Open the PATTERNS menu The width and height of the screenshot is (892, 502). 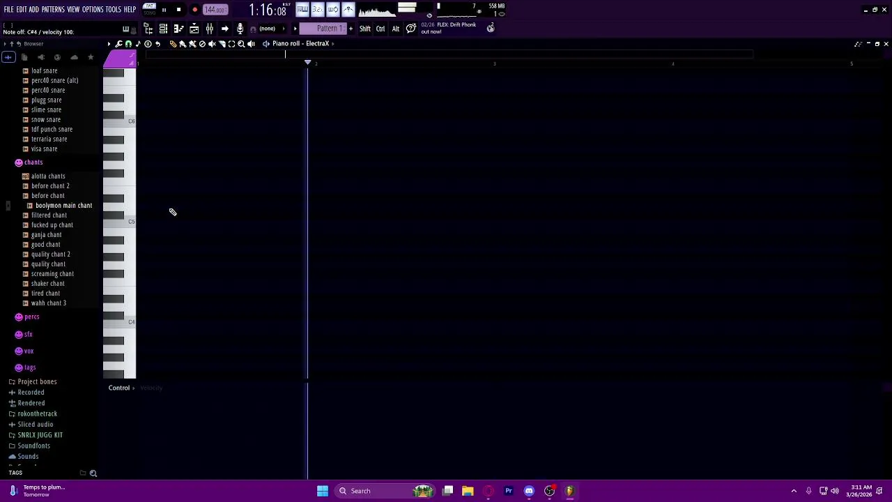(53, 10)
